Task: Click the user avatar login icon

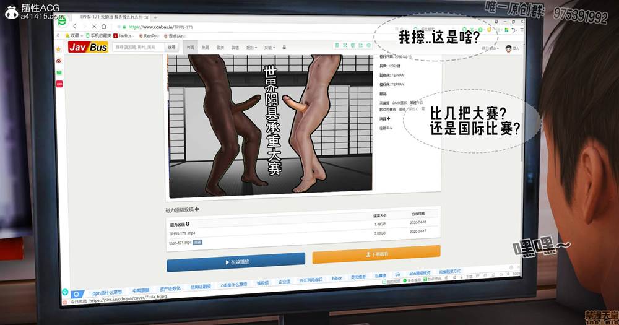Action: point(508,48)
